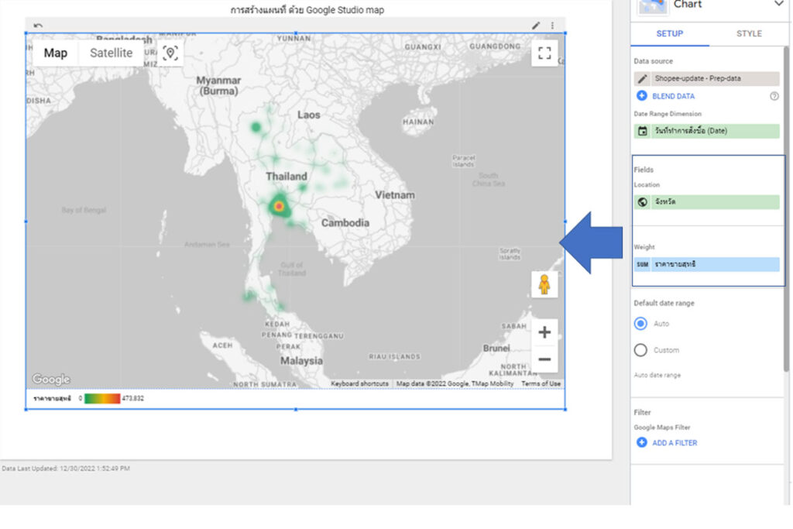This screenshot has height=529, width=793.
Task: Select the Custom date range radio button
Action: pyautogui.click(x=640, y=350)
